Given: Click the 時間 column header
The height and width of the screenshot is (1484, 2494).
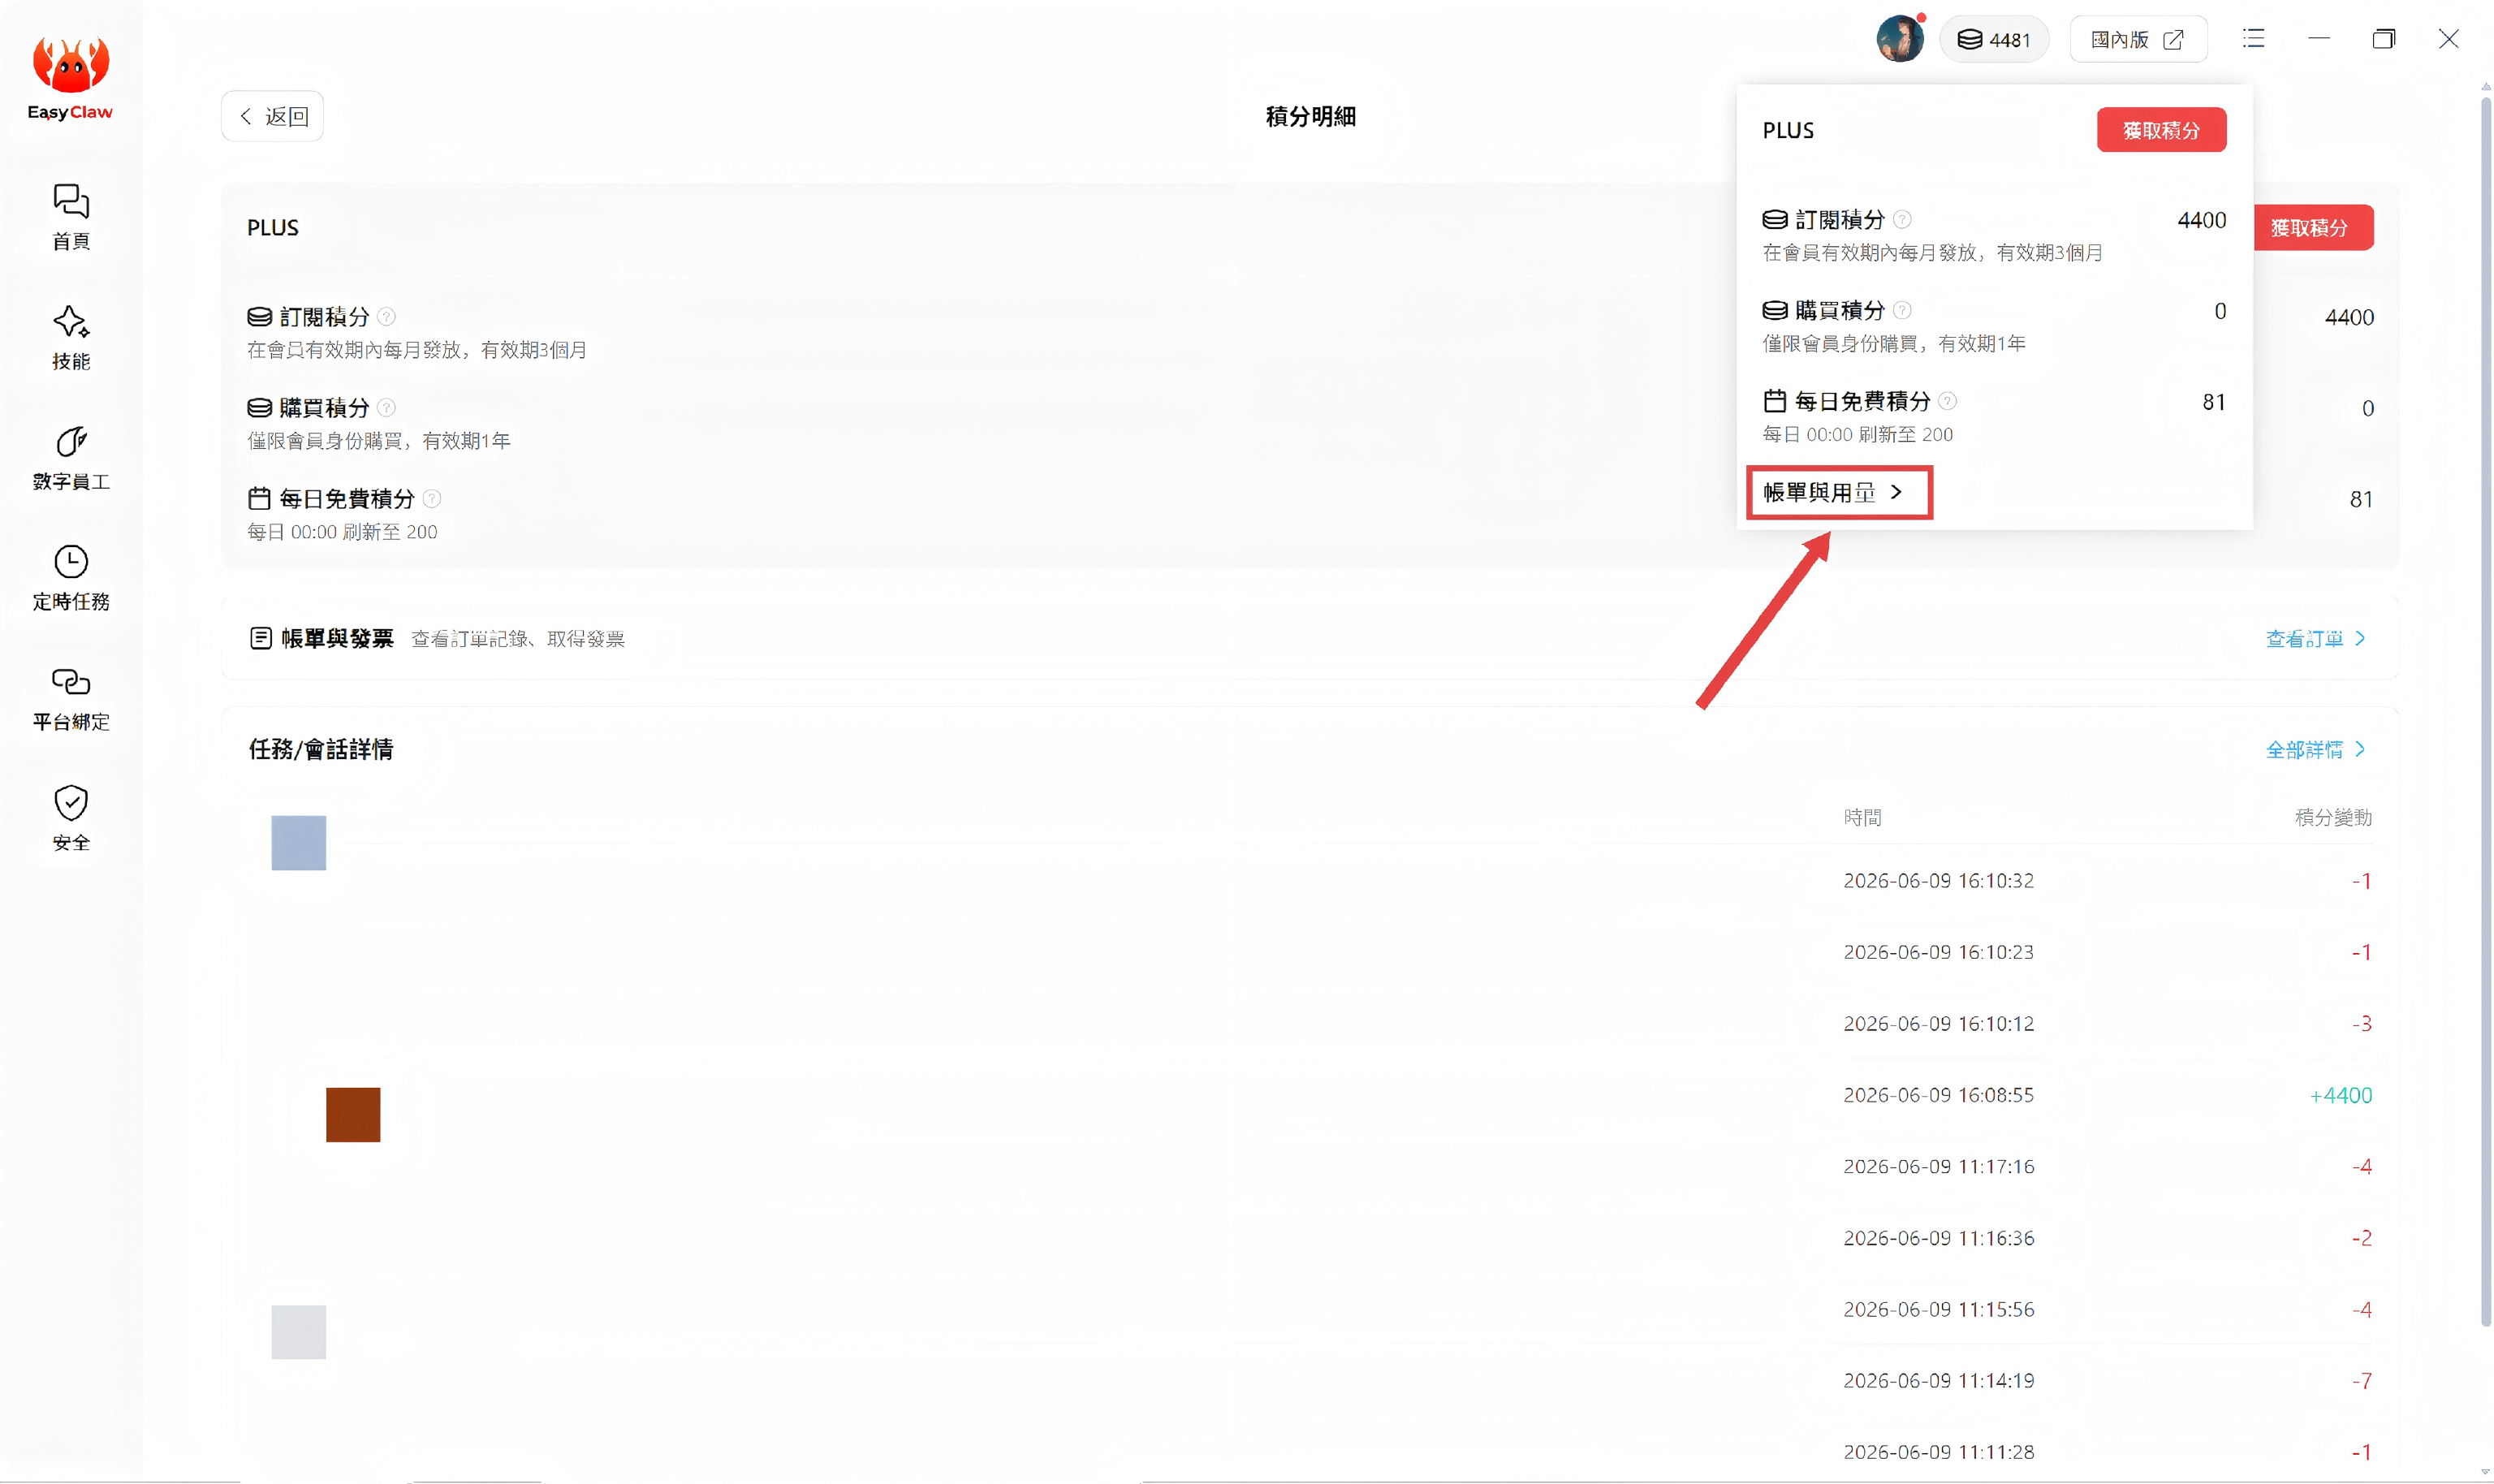Looking at the screenshot, I should click(x=1863, y=817).
